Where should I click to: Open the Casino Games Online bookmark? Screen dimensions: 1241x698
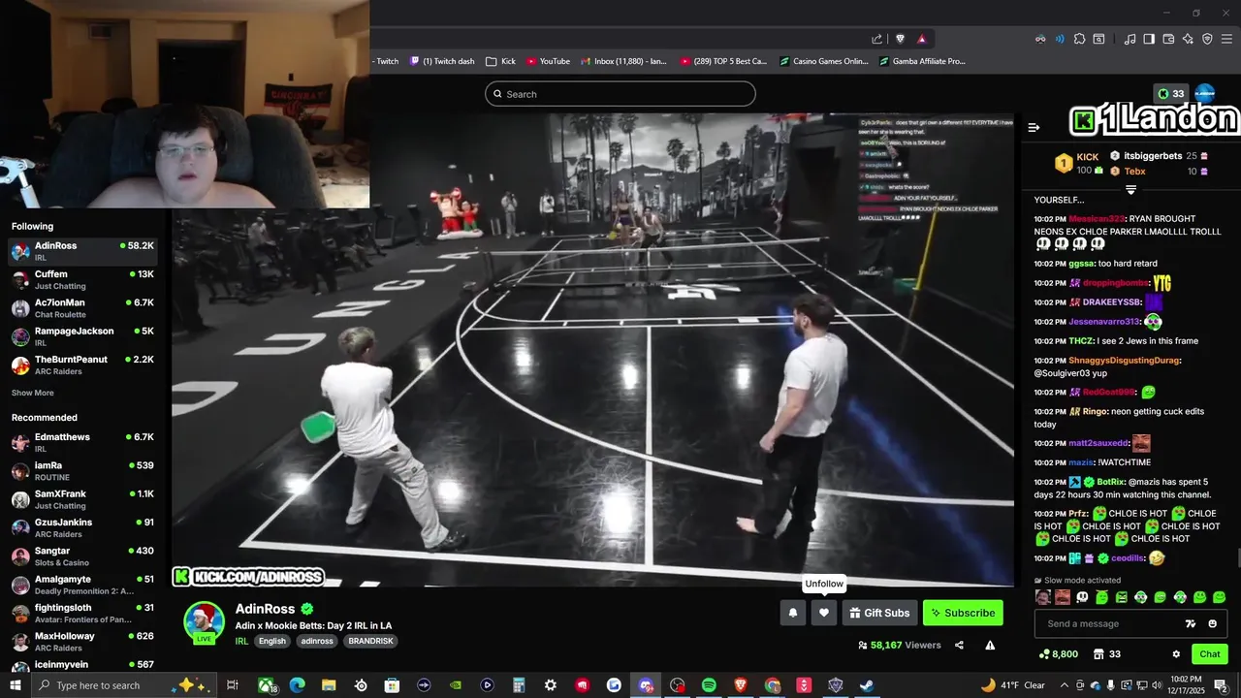point(824,61)
